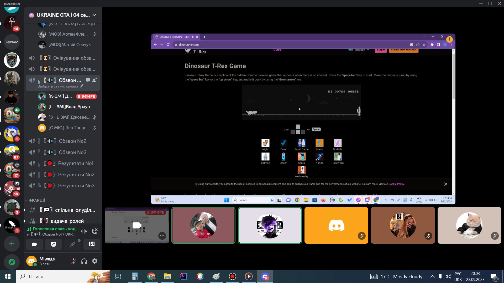Explore discoverable servers compass icon
504x283 pixels.
[x=12, y=262]
